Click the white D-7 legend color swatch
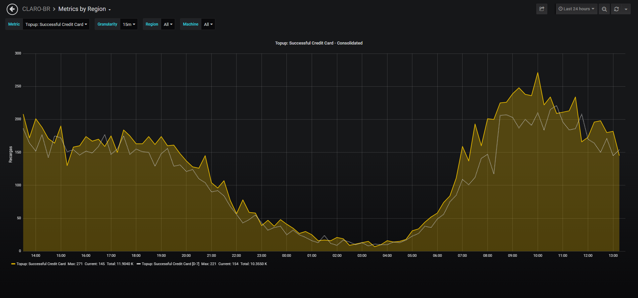Screen dimensions: 638x298 click(x=139, y=264)
